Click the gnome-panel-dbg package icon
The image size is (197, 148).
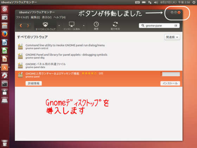tap(20, 56)
